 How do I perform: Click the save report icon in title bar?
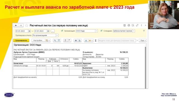(x=124, y=26)
